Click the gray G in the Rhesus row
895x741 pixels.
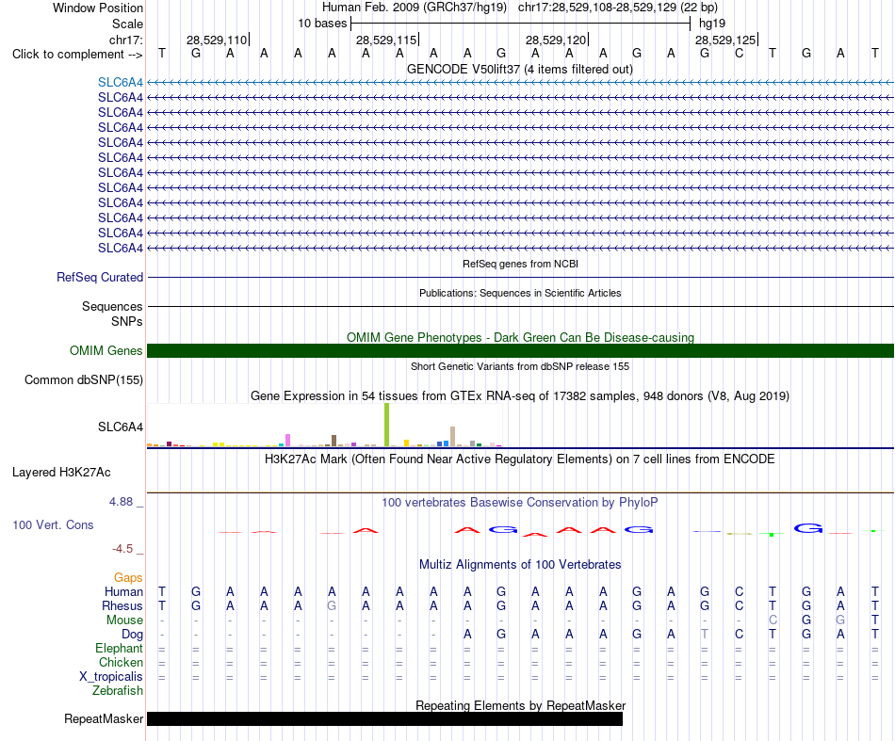332,605
